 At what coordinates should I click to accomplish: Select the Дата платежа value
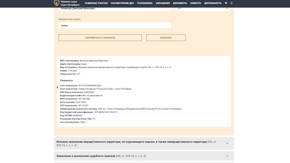point(81,102)
